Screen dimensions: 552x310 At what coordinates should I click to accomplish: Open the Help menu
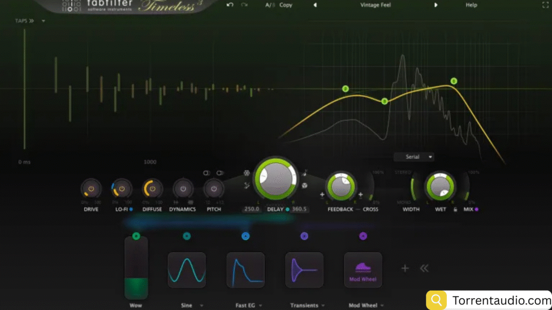click(x=471, y=5)
